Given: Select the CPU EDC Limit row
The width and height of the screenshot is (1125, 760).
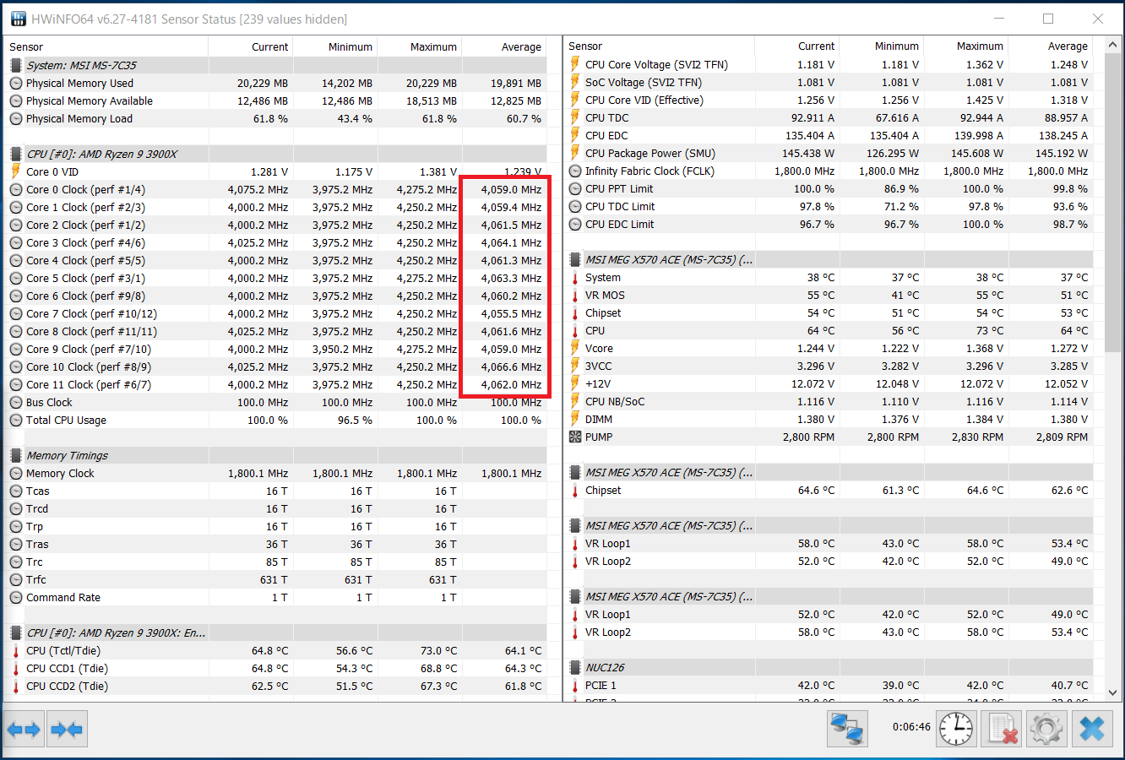Looking at the screenshot, I should click(829, 224).
